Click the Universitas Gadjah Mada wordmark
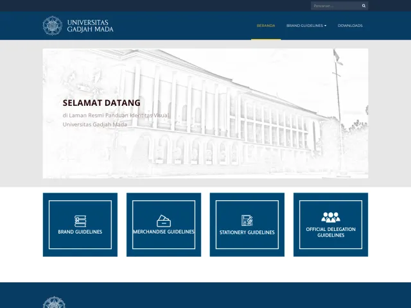 [90, 26]
